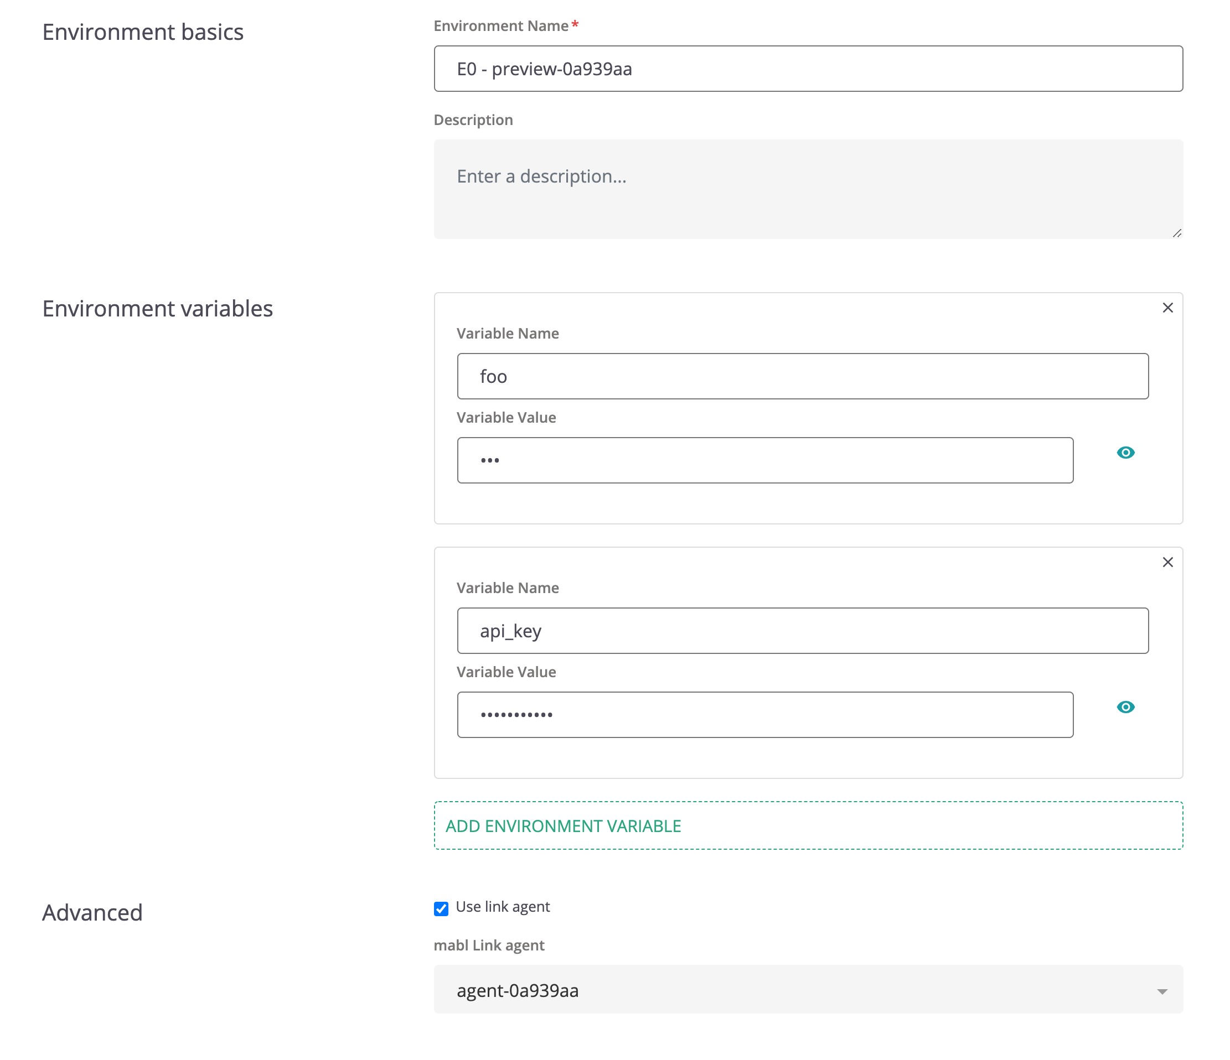Reveal the foo variable value
The image size is (1230, 1060).
(x=1125, y=453)
